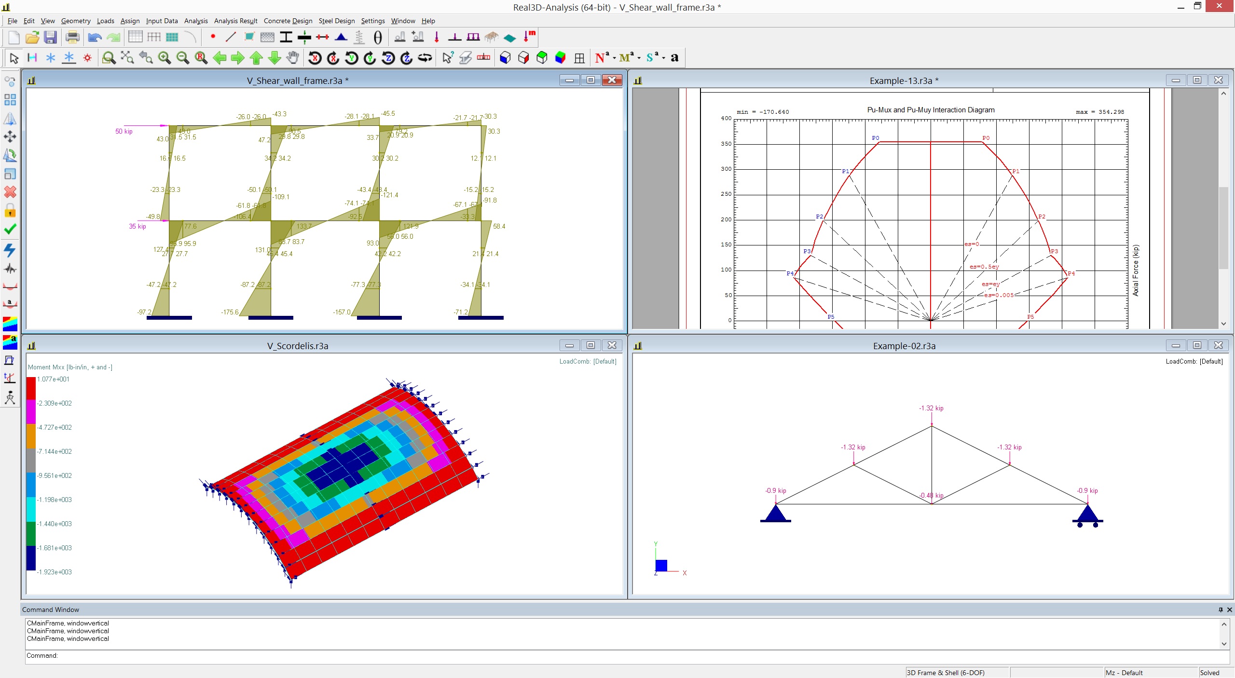Click the zoom in magnifier icon

coord(165,58)
